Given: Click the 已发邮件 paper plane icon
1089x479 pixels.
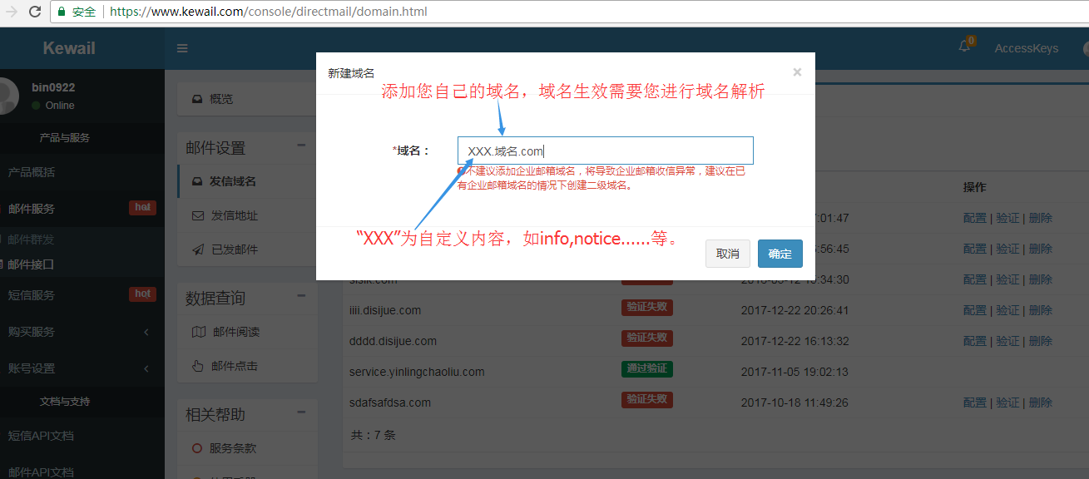Looking at the screenshot, I should click(197, 249).
